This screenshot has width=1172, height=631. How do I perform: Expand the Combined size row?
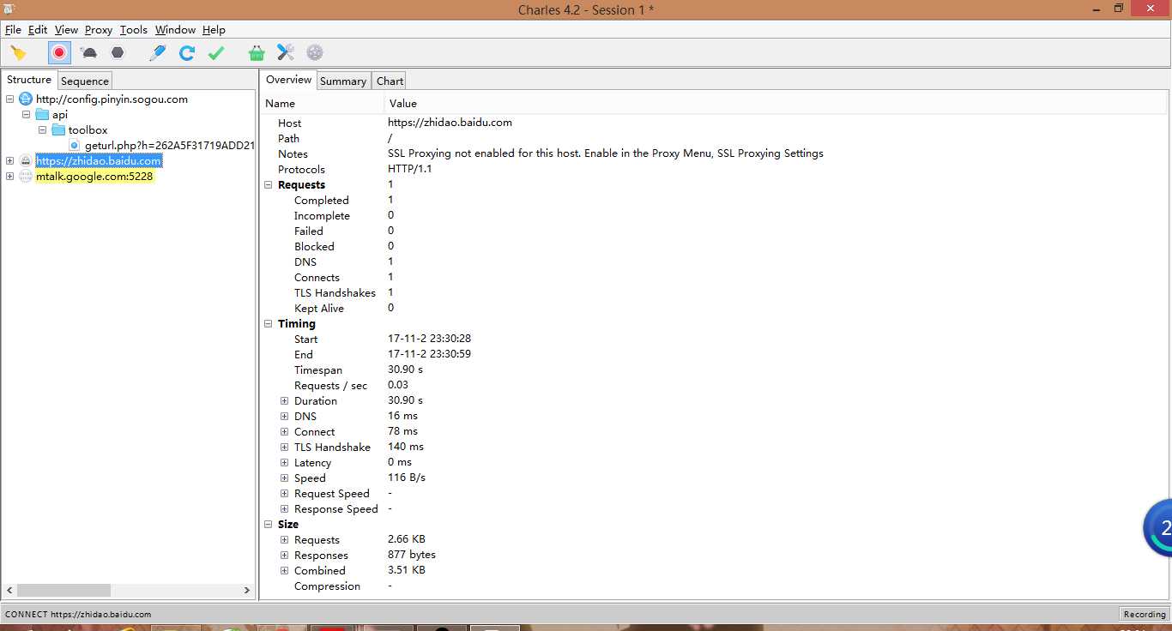coord(285,570)
